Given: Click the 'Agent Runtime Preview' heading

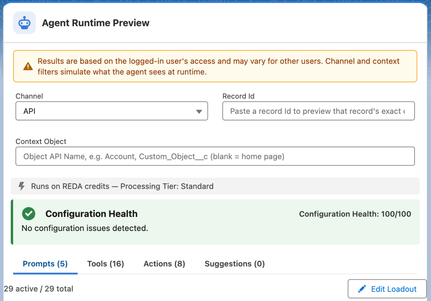Looking at the screenshot, I should (x=96, y=23).
